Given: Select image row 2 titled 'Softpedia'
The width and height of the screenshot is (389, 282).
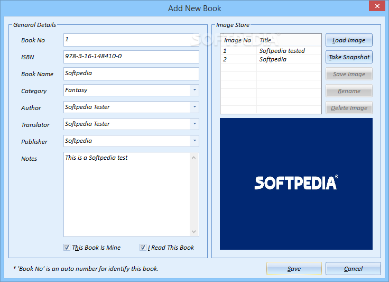Looking at the screenshot, I should 271,59.
